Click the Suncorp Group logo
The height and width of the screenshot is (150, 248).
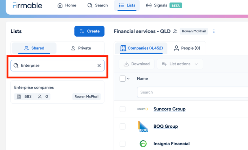click(x=142, y=109)
